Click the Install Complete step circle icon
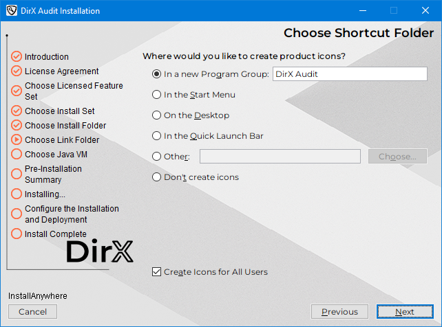Screen dimensions: 442x327 (17, 234)
